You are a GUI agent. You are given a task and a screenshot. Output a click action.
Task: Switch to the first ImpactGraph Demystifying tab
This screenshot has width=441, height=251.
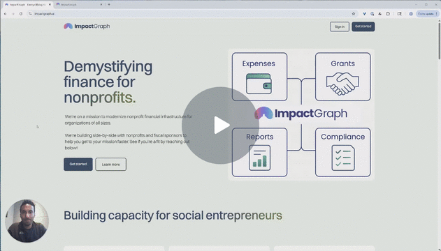(x=27, y=4)
